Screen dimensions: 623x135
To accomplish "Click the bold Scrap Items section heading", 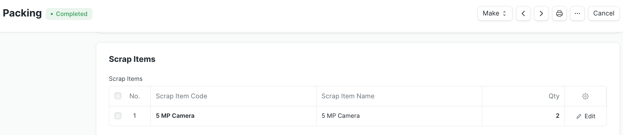I will point(132,59).
